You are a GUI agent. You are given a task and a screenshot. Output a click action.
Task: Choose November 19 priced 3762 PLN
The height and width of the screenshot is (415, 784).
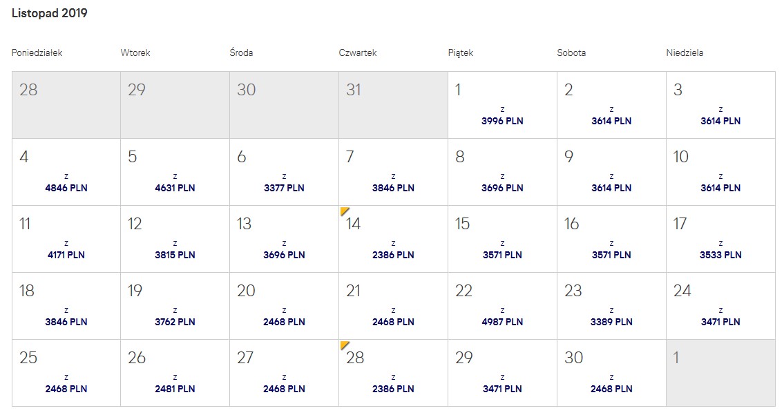[x=175, y=306]
